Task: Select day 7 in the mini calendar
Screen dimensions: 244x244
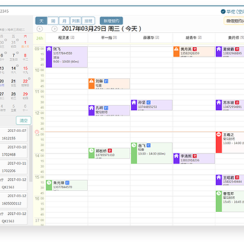Action: point(14,56)
